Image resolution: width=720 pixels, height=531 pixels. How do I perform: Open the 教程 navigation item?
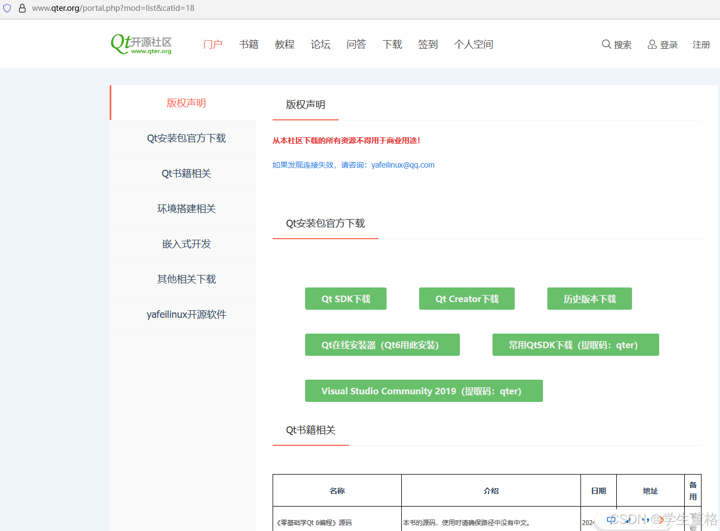pyautogui.click(x=285, y=44)
